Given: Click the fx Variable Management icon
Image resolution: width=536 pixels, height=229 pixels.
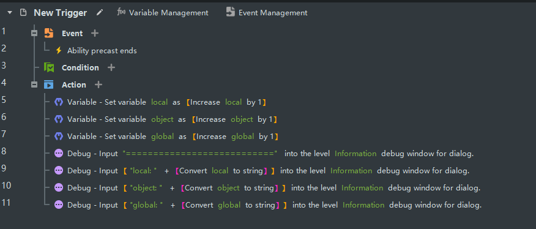Looking at the screenshot, I should click(121, 12).
